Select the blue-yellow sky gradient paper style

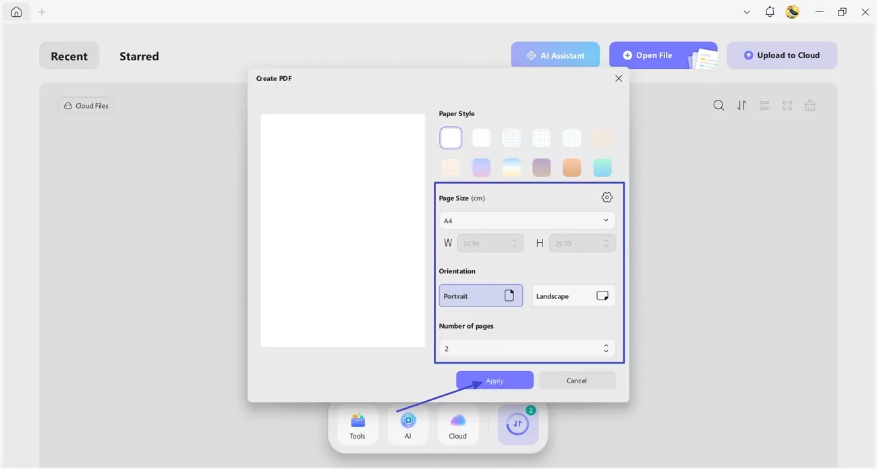(511, 167)
